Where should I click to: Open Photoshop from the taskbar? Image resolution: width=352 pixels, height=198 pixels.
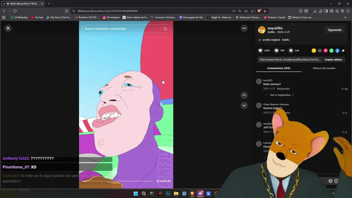click(x=168, y=194)
